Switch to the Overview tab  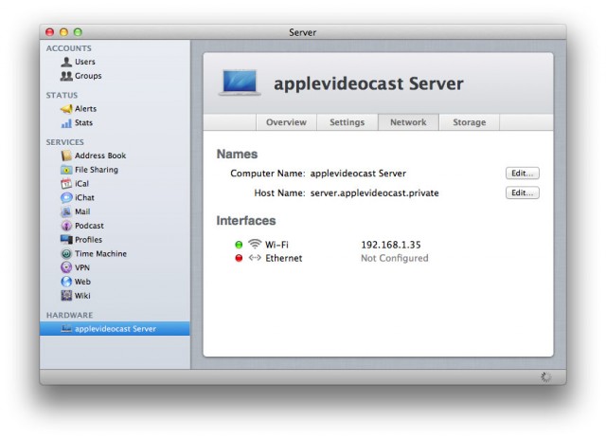pos(286,122)
